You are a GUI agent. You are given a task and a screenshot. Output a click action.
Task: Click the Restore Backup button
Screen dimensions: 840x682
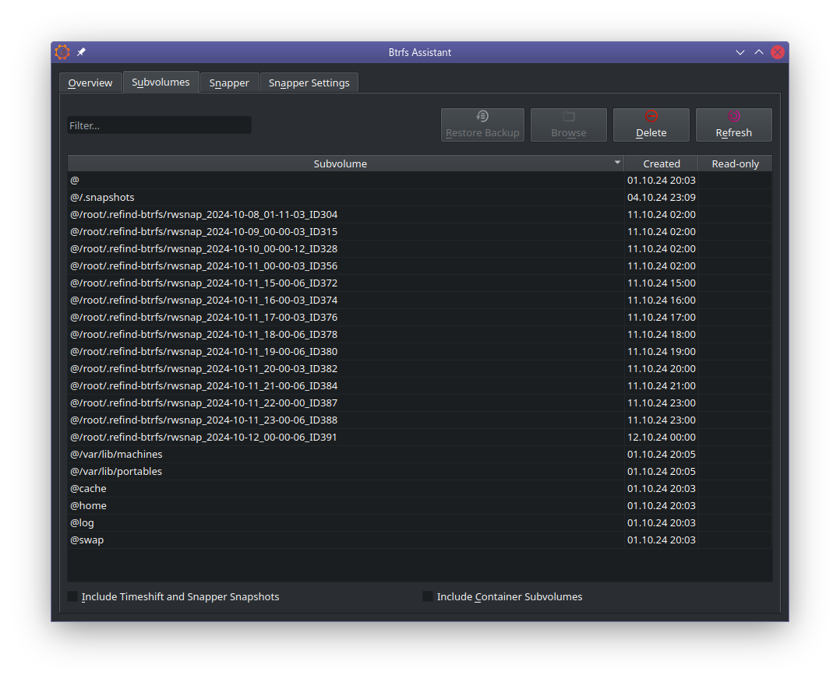(x=482, y=125)
